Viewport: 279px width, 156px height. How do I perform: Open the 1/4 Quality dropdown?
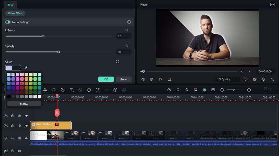coord(228,79)
